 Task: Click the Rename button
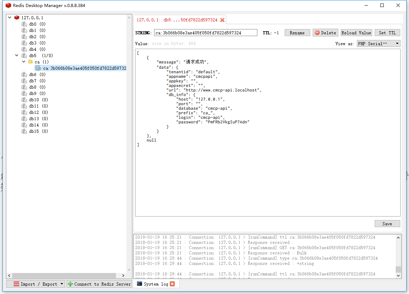(x=297, y=33)
